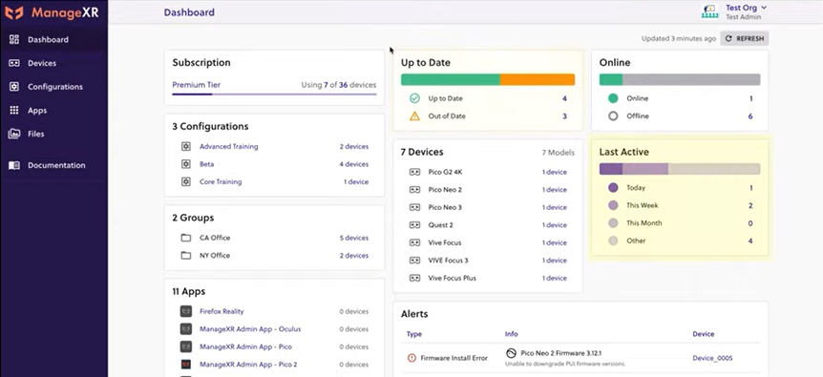
Task: Click the Devices headset icon in sidebar
Action: click(14, 63)
